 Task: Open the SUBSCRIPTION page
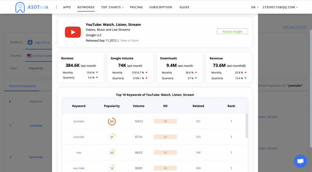click(x=161, y=7)
